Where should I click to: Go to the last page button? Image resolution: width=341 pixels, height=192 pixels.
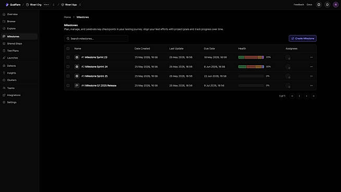(313, 96)
